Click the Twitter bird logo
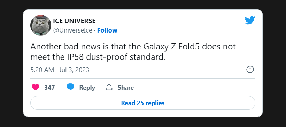Image resolution: width=286 pixels, height=127 pixels. 250,20
